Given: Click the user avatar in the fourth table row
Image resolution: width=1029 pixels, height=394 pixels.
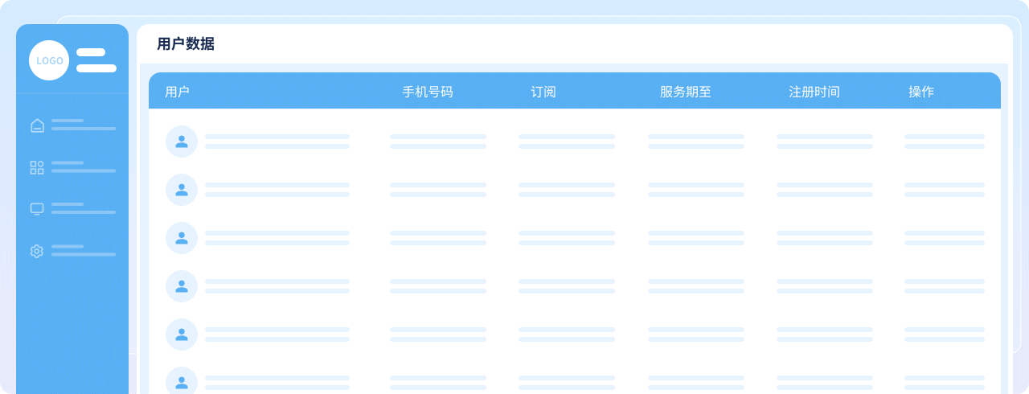Looking at the screenshot, I should (x=182, y=286).
